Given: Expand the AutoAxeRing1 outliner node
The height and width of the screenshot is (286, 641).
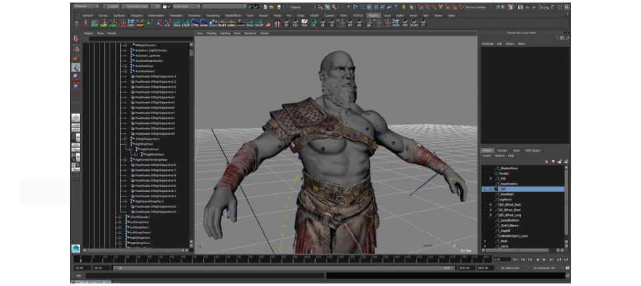Looking at the screenshot, I should [x=125, y=66].
